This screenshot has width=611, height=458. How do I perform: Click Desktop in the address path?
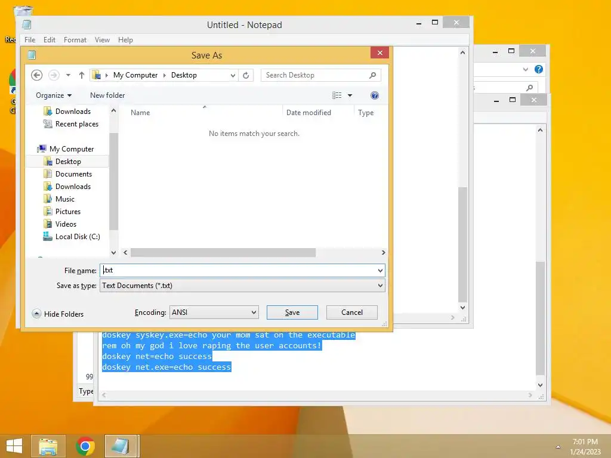(x=184, y=75)
